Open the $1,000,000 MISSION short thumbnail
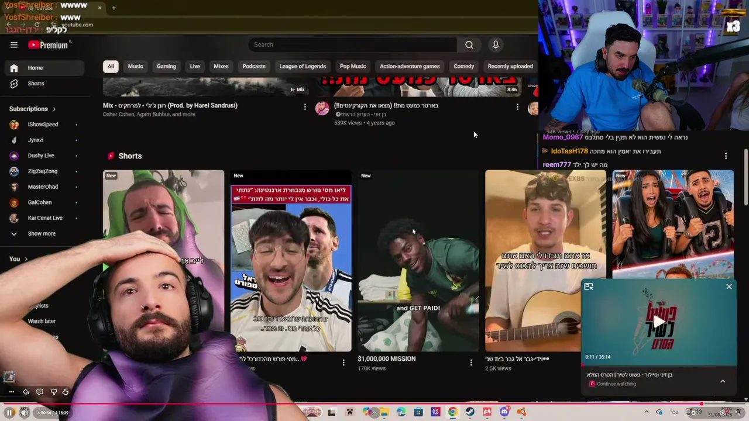 (418, 261)
